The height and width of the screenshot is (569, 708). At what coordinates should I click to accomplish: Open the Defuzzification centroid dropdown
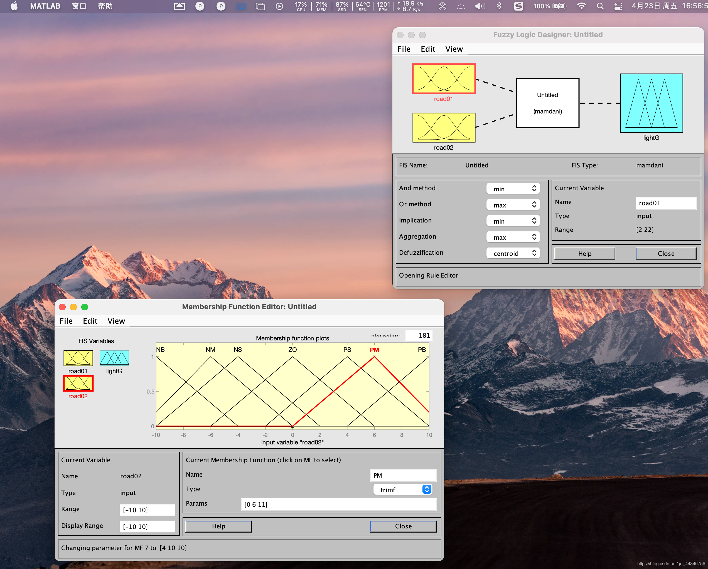click(x=513, y=253)
